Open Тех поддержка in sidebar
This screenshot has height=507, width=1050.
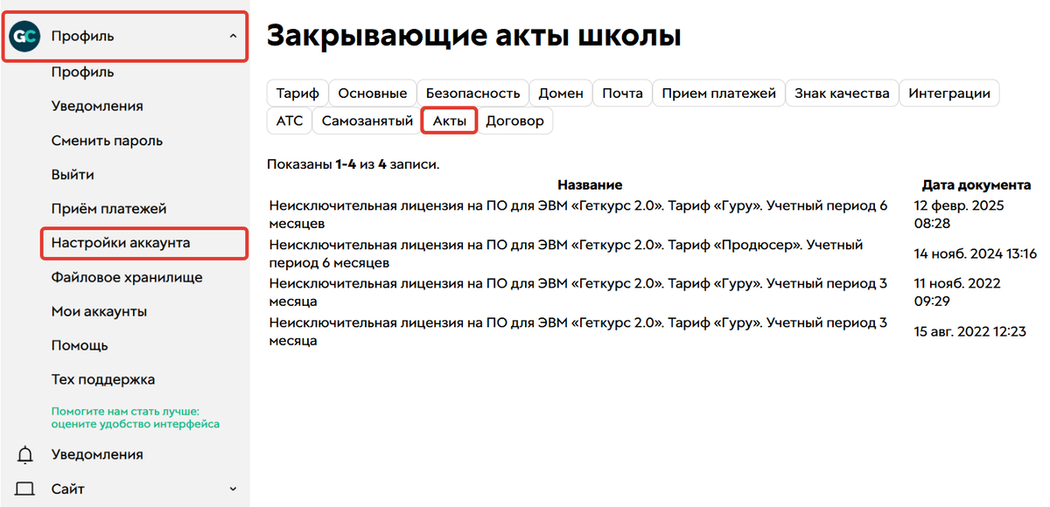[103, 379]
